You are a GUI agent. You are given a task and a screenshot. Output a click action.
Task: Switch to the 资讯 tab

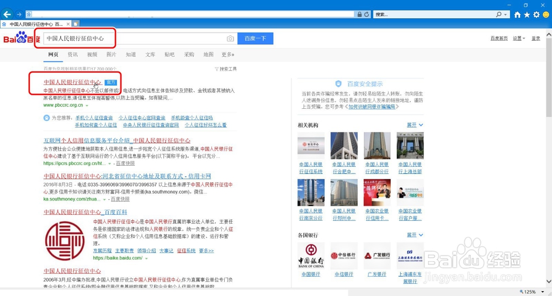pos(72,55)
